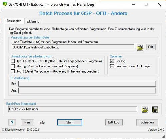The height and width of the screenshot is (139, 166).
Task: Open folder icon for BatchRun Steuerdatei
Action: click(145, 109)
